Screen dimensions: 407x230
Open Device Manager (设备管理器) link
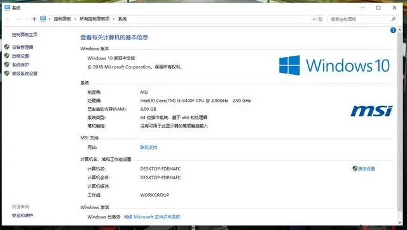(x=23, y=47)
